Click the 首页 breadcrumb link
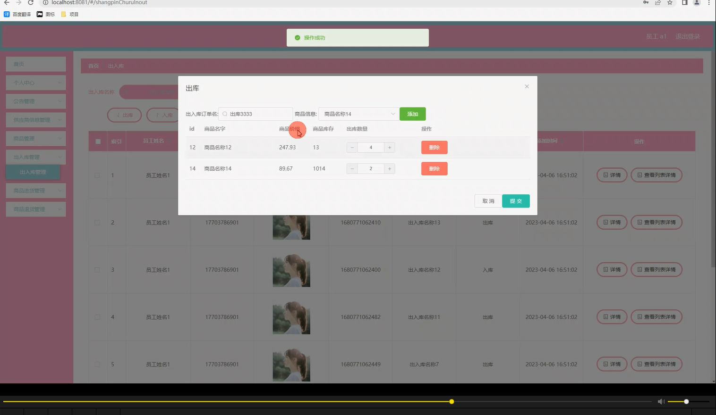The width and height of the screenshot is (716, 415). [x=94, y=66]
